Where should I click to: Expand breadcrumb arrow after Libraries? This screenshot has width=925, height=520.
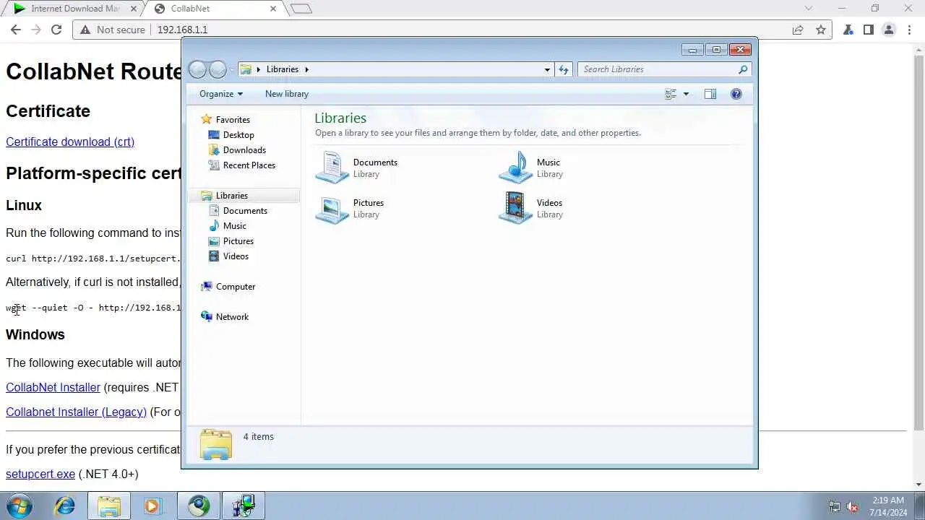pos(306,69)
